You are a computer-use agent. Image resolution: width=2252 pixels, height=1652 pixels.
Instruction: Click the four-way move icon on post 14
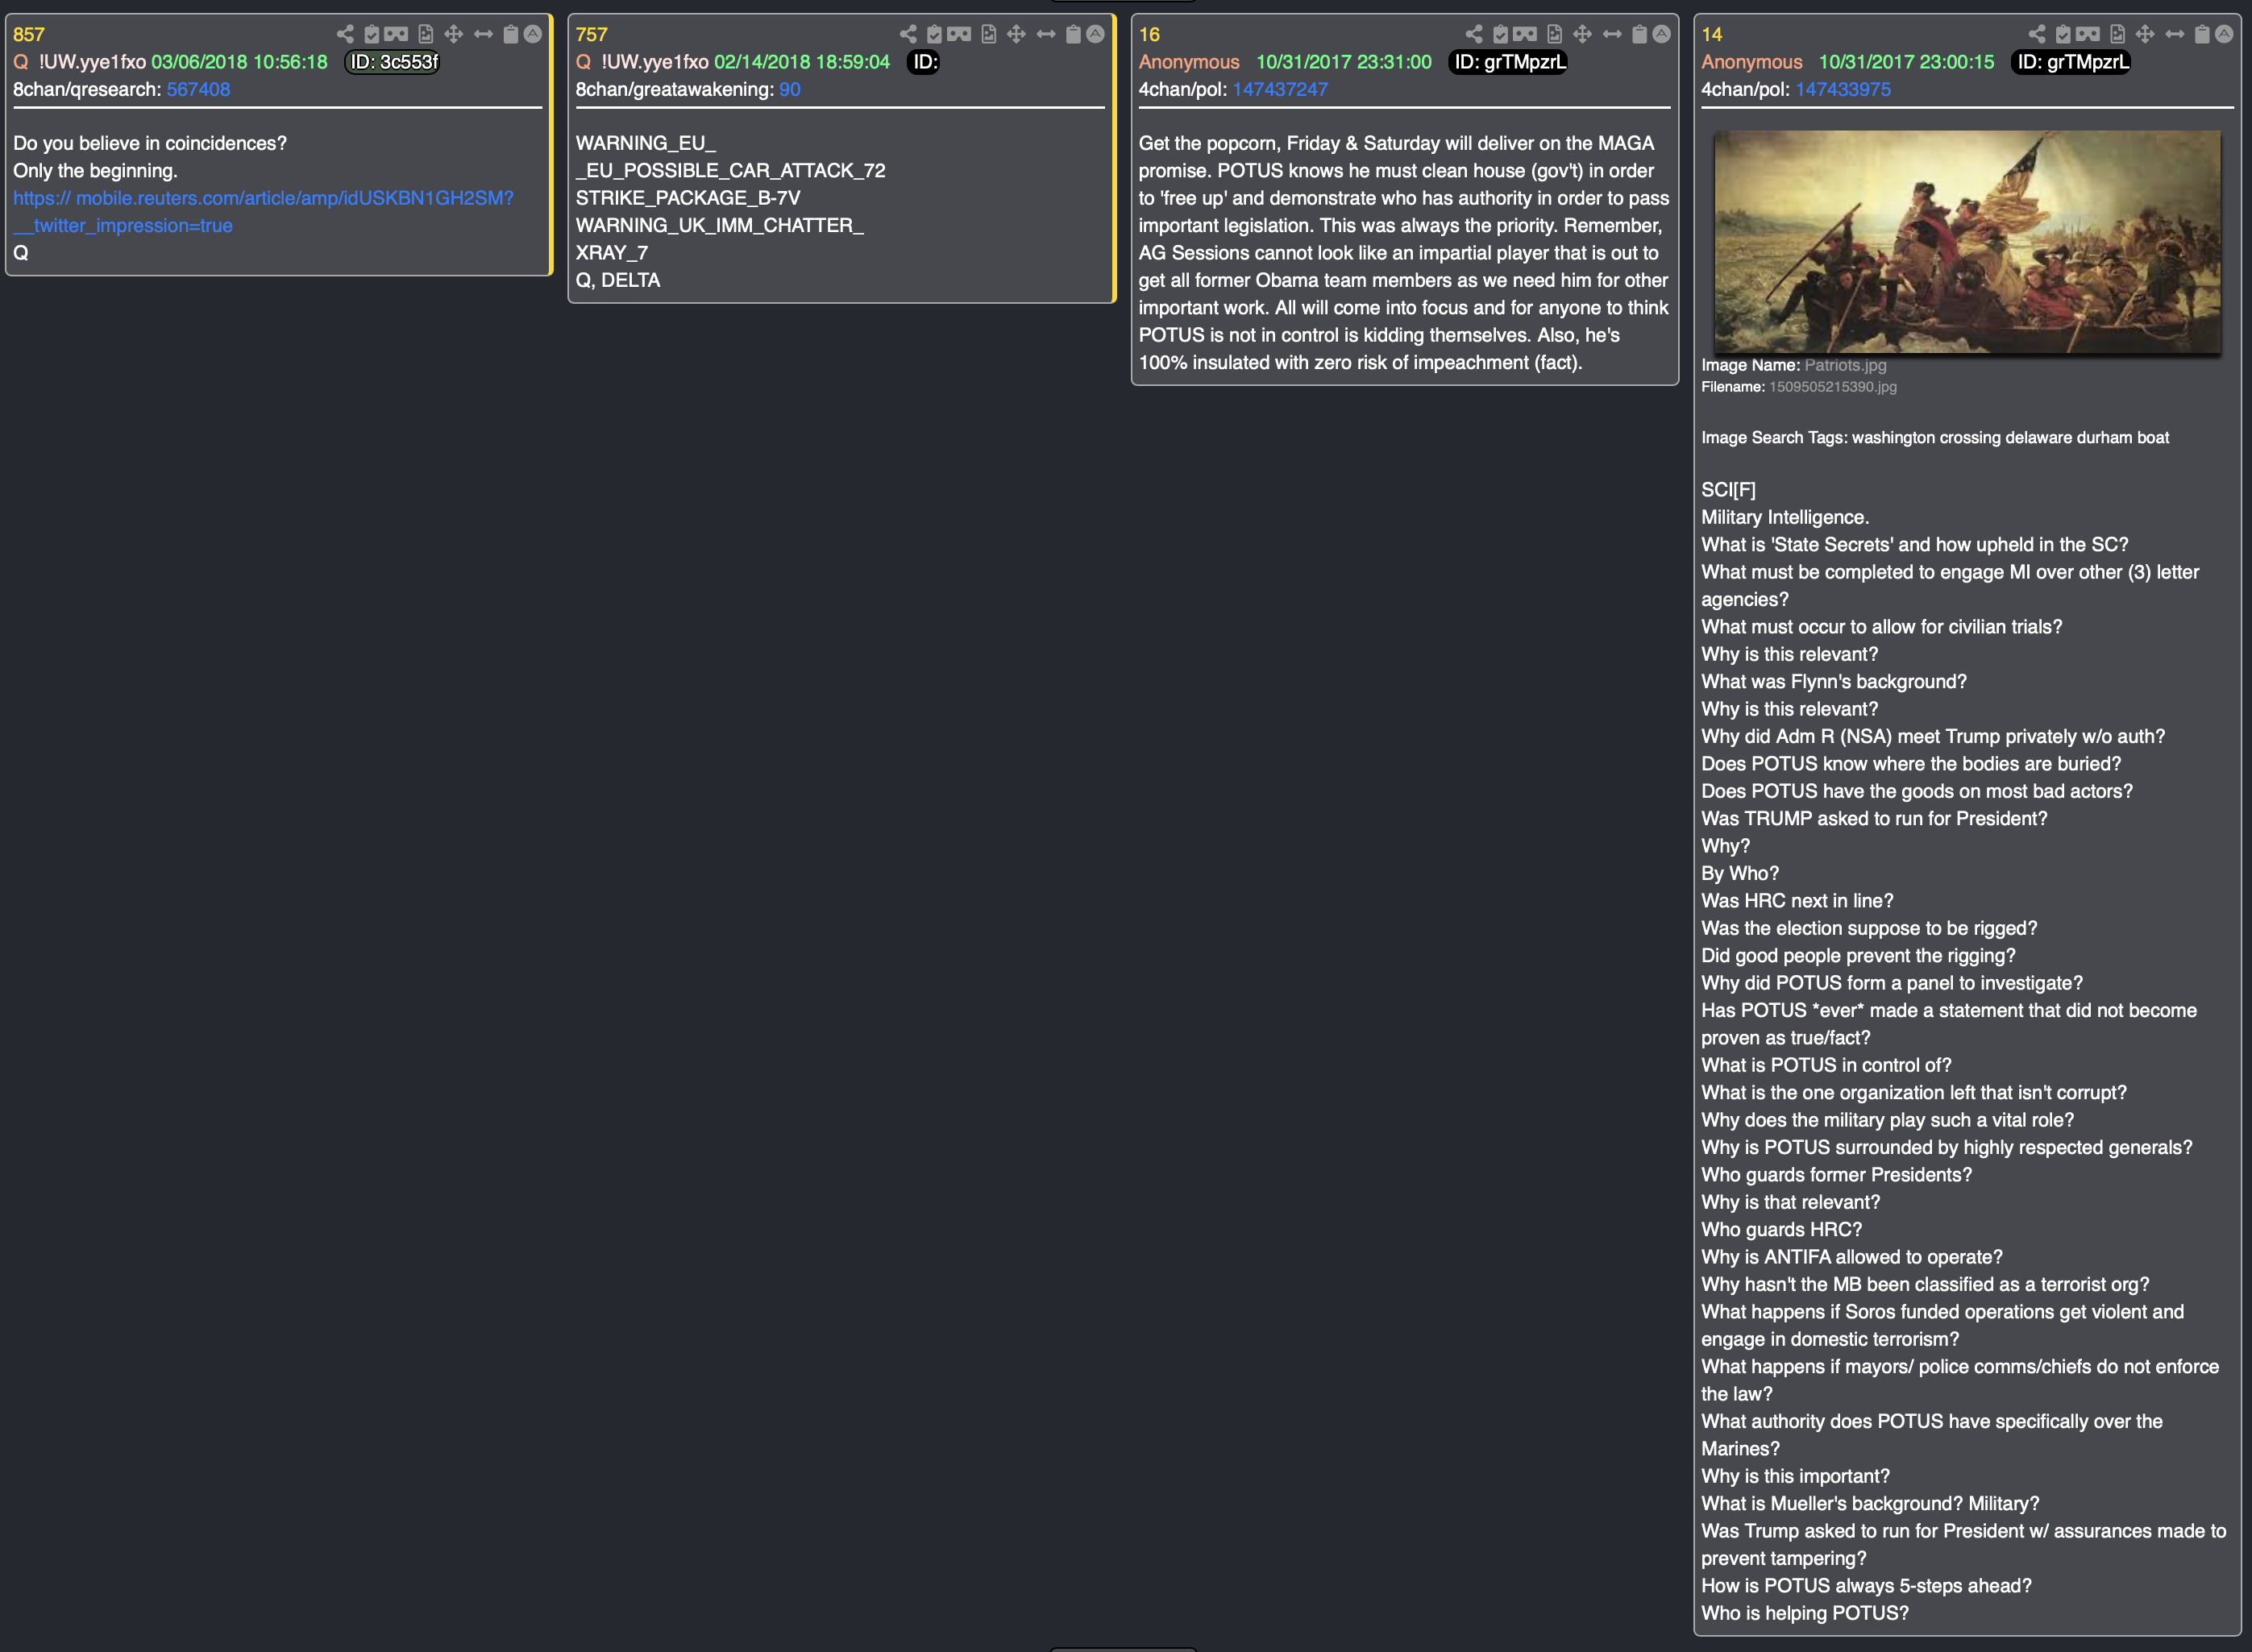coord(2146,34)
